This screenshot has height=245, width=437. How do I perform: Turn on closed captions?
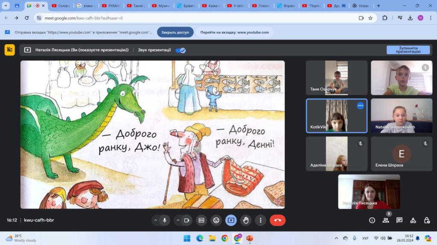(x=201, y=220)
